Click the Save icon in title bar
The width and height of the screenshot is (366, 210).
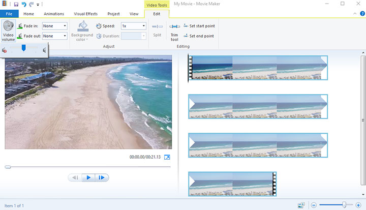click(x=17, y=4)
